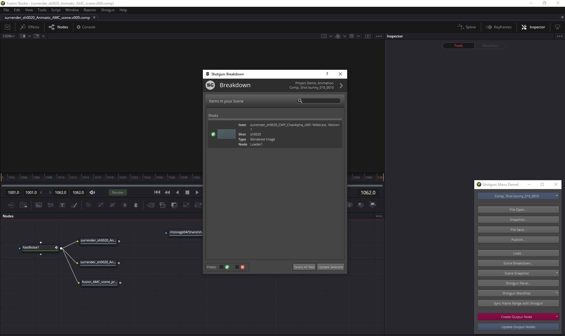Add a Color Curves tool
Image resolution: width=565 pixels, height=336 pixels.
[101, 205]
